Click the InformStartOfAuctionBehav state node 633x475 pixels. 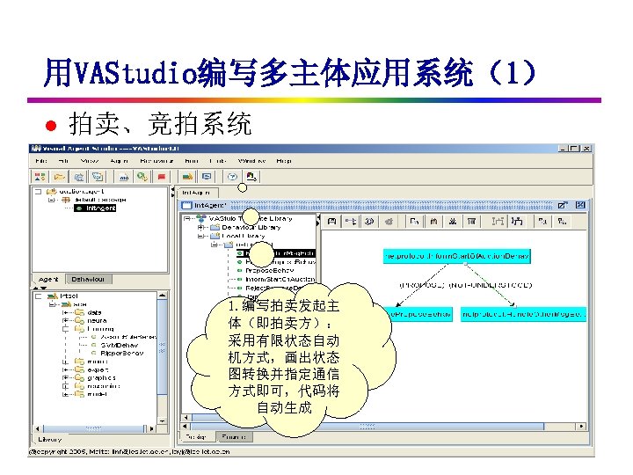(456, 256)
